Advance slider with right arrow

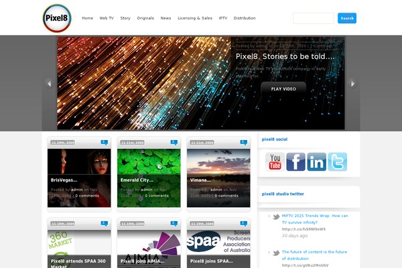352,83
